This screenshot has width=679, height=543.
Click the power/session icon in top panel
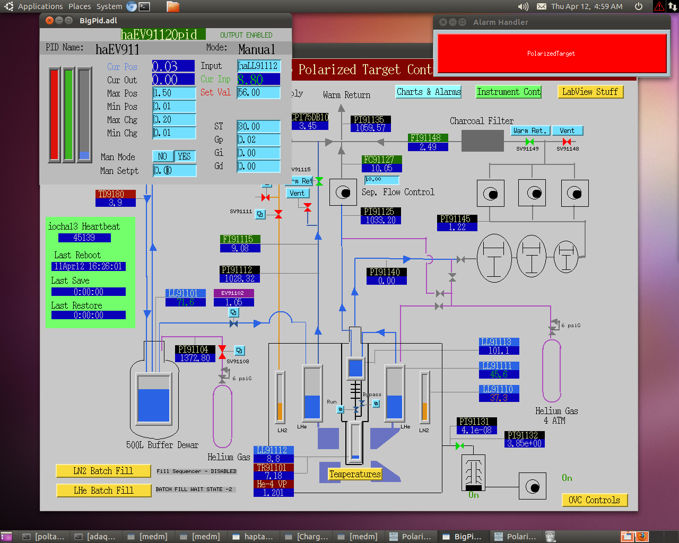(639, 6)
